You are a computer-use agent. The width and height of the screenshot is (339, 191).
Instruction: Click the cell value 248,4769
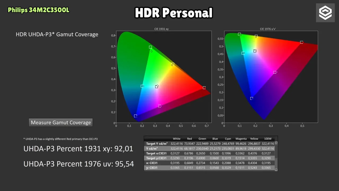coord(228,144)
